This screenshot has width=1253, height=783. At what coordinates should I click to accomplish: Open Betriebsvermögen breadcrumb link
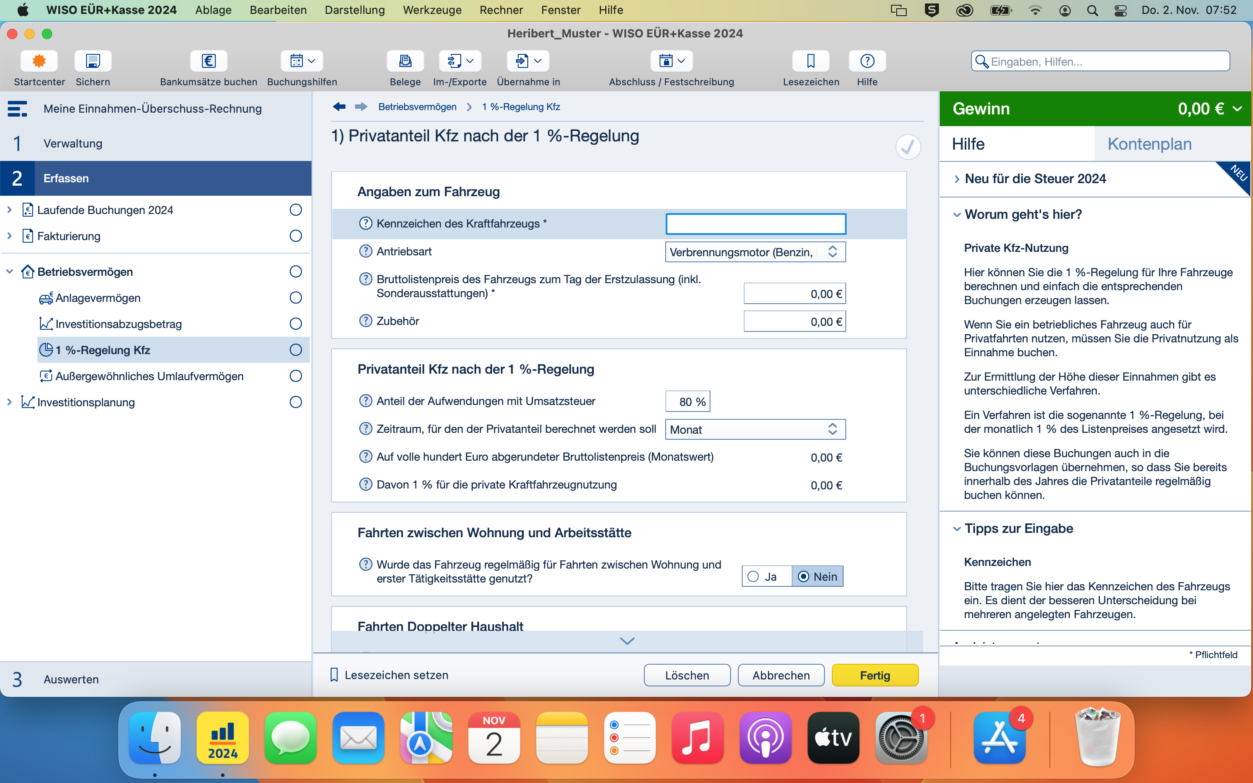[x=417, y=107]
